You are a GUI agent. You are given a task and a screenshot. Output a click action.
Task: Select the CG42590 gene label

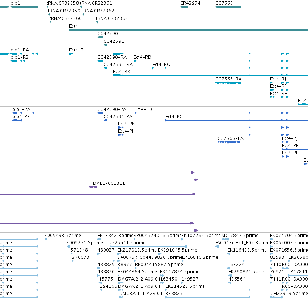(107, 34)
